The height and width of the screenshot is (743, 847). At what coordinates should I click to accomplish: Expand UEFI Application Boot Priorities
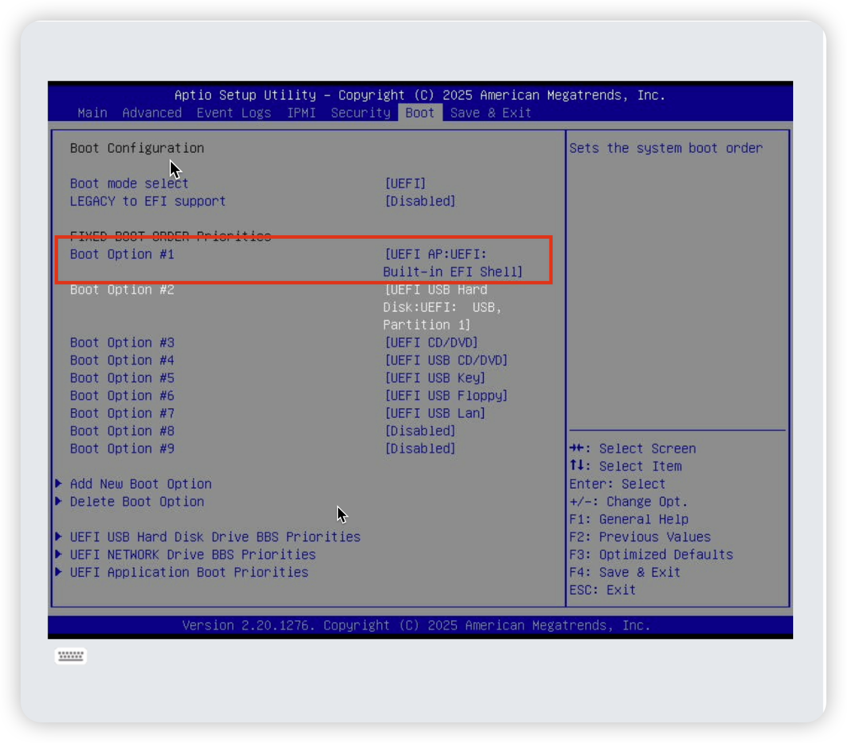(x=189, y=572)
